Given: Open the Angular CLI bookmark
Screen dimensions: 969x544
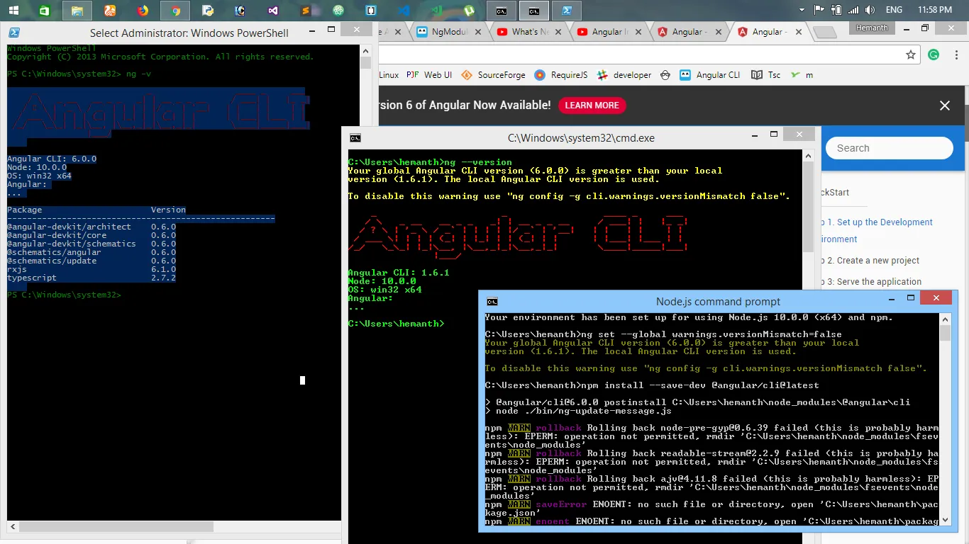Looking at the screenshot, I should pos(709,75).
